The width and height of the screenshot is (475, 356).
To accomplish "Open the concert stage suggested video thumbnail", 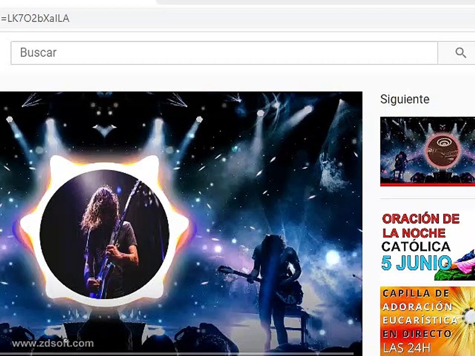I will (427, 151).
